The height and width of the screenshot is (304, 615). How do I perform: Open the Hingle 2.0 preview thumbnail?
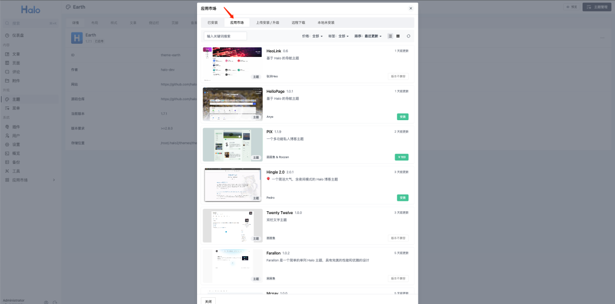pos(232,185)
